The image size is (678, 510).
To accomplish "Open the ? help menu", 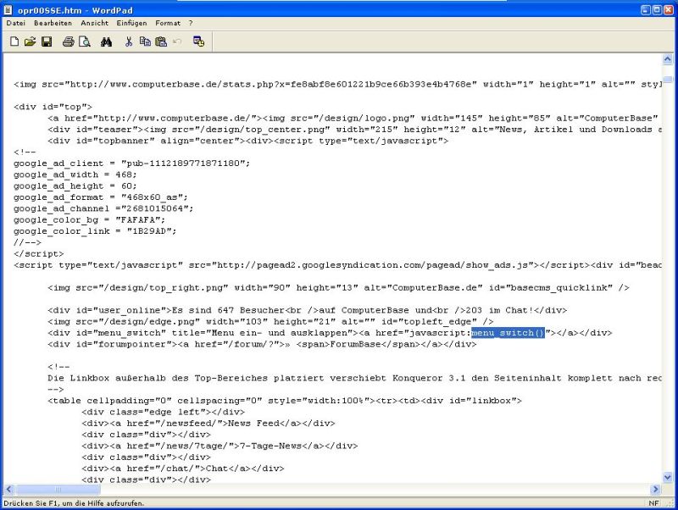I will pos(191,23).
